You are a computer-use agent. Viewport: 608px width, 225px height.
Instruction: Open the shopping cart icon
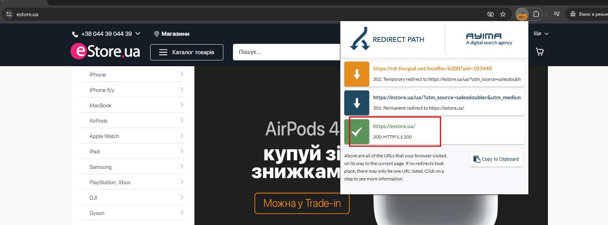(539, 52)
